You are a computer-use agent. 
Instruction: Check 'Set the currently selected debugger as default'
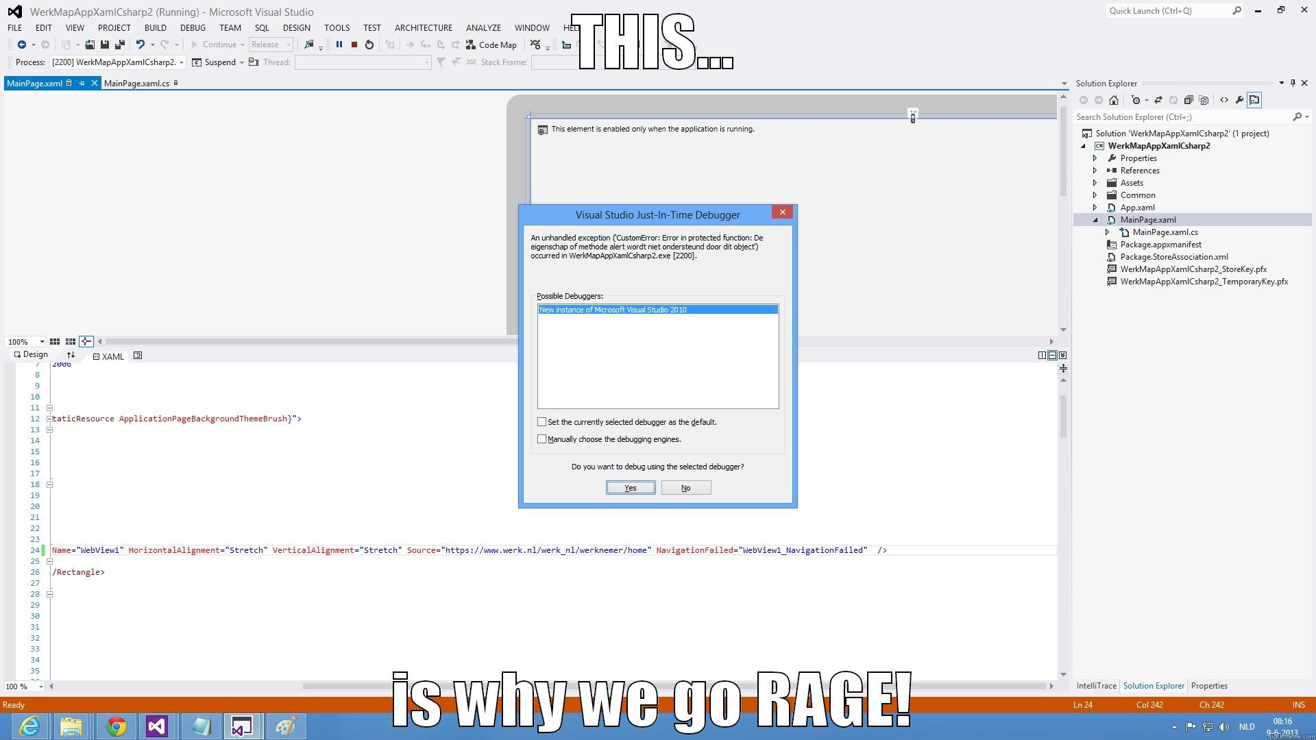click(542, 422)
